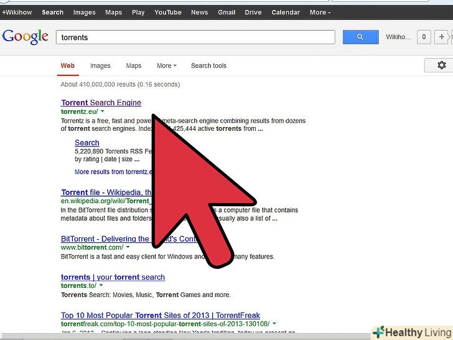
Task: Open Top 10 Most Popular Torrent Sites link
Action: 161,315
